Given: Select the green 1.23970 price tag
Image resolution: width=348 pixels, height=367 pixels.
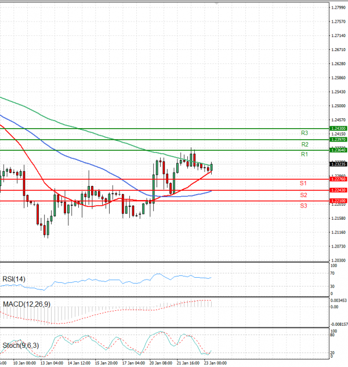Looking at the screenshot, I should (x=338, y=139).
